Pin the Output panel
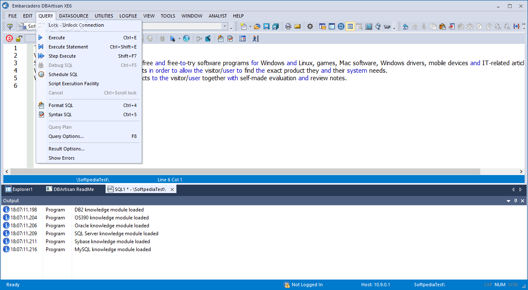This screenshot has width=528, height=290. click(516, 201)
